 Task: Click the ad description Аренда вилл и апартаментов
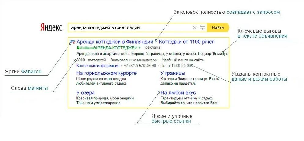click(x=152, y=53)
